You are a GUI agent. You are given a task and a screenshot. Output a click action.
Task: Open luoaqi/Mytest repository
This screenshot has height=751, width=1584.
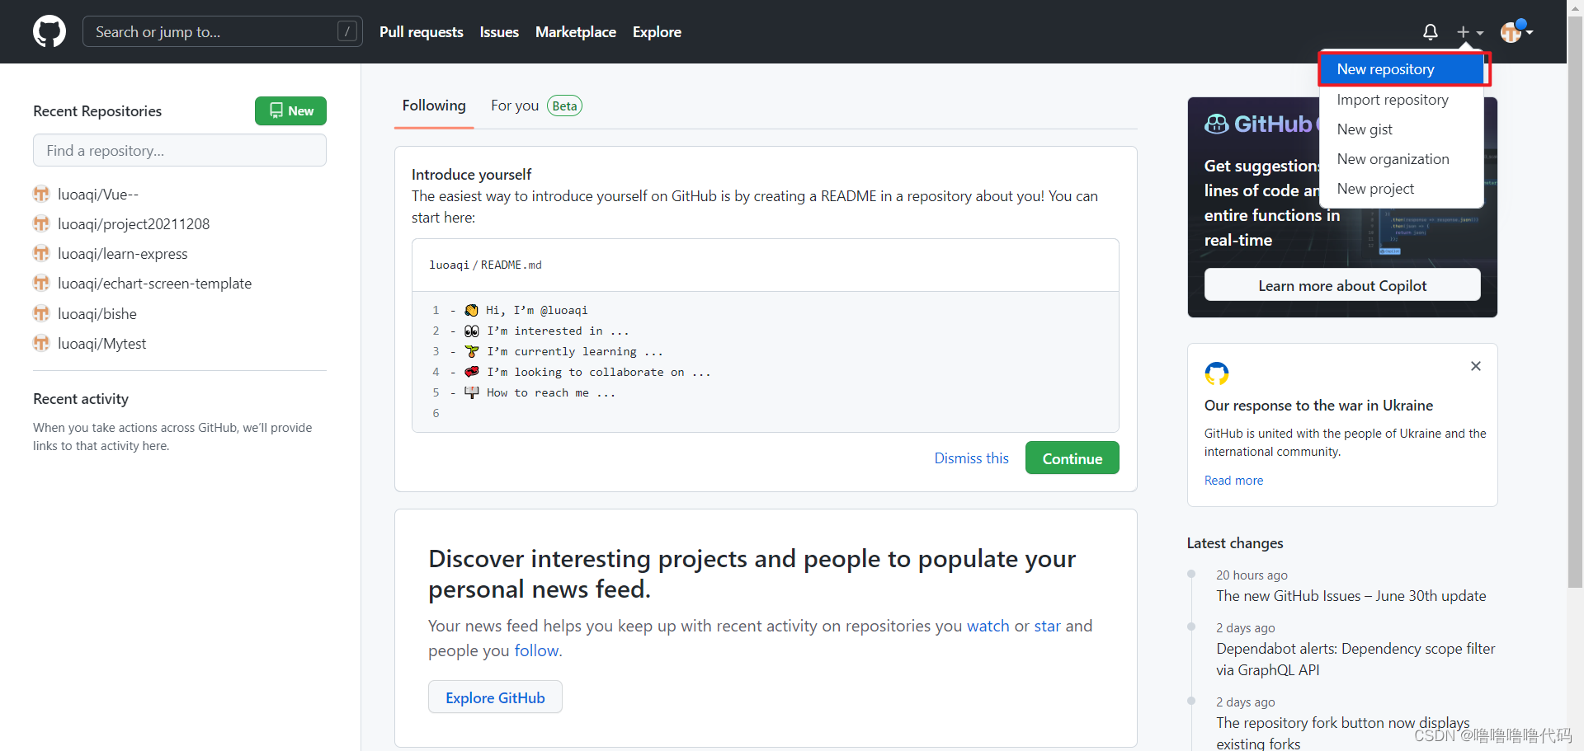(101, 344)
